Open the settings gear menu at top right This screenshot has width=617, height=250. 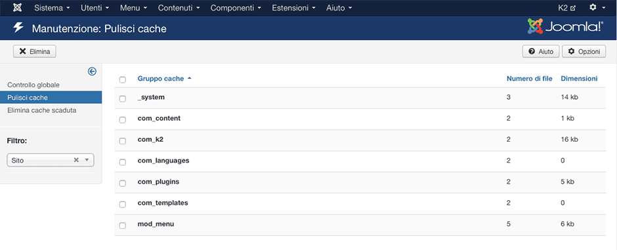597,8
